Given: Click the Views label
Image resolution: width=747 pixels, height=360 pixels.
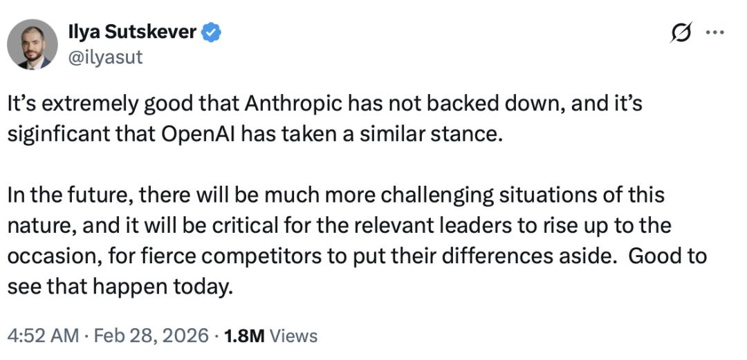Looking at the screenshot, I should coord(293,336).
